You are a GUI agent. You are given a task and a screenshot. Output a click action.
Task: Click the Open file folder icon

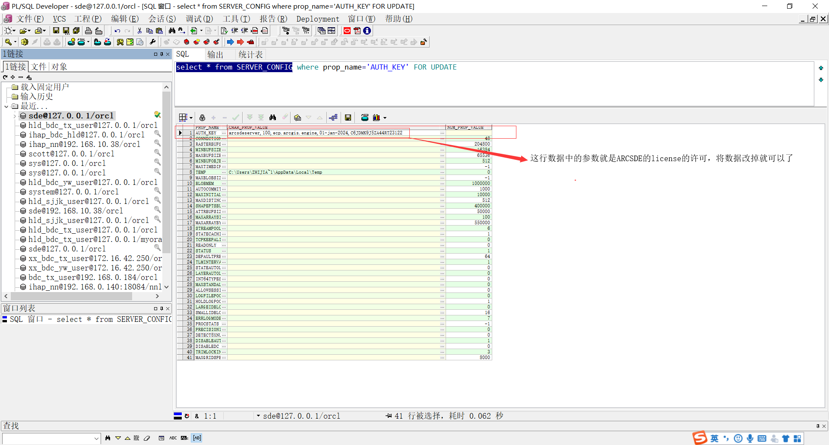(24, 31)
